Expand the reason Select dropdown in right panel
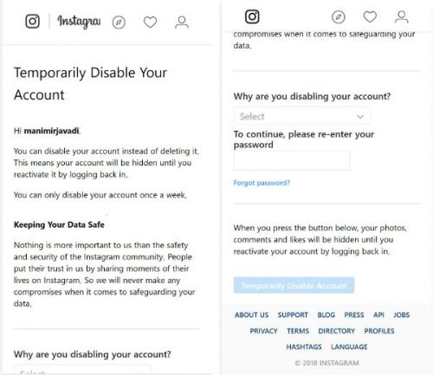The width and height of the screenshot is (433, 375). pyautogui.click(x=302, y=116)
